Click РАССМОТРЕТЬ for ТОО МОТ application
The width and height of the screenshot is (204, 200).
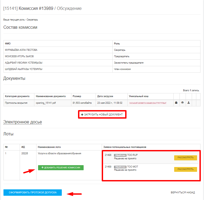[x=185, y=169]
